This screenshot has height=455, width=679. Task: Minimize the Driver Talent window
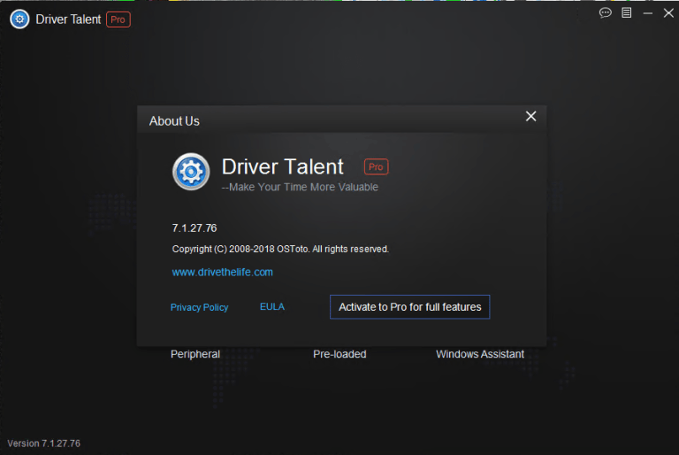[647, 13]
